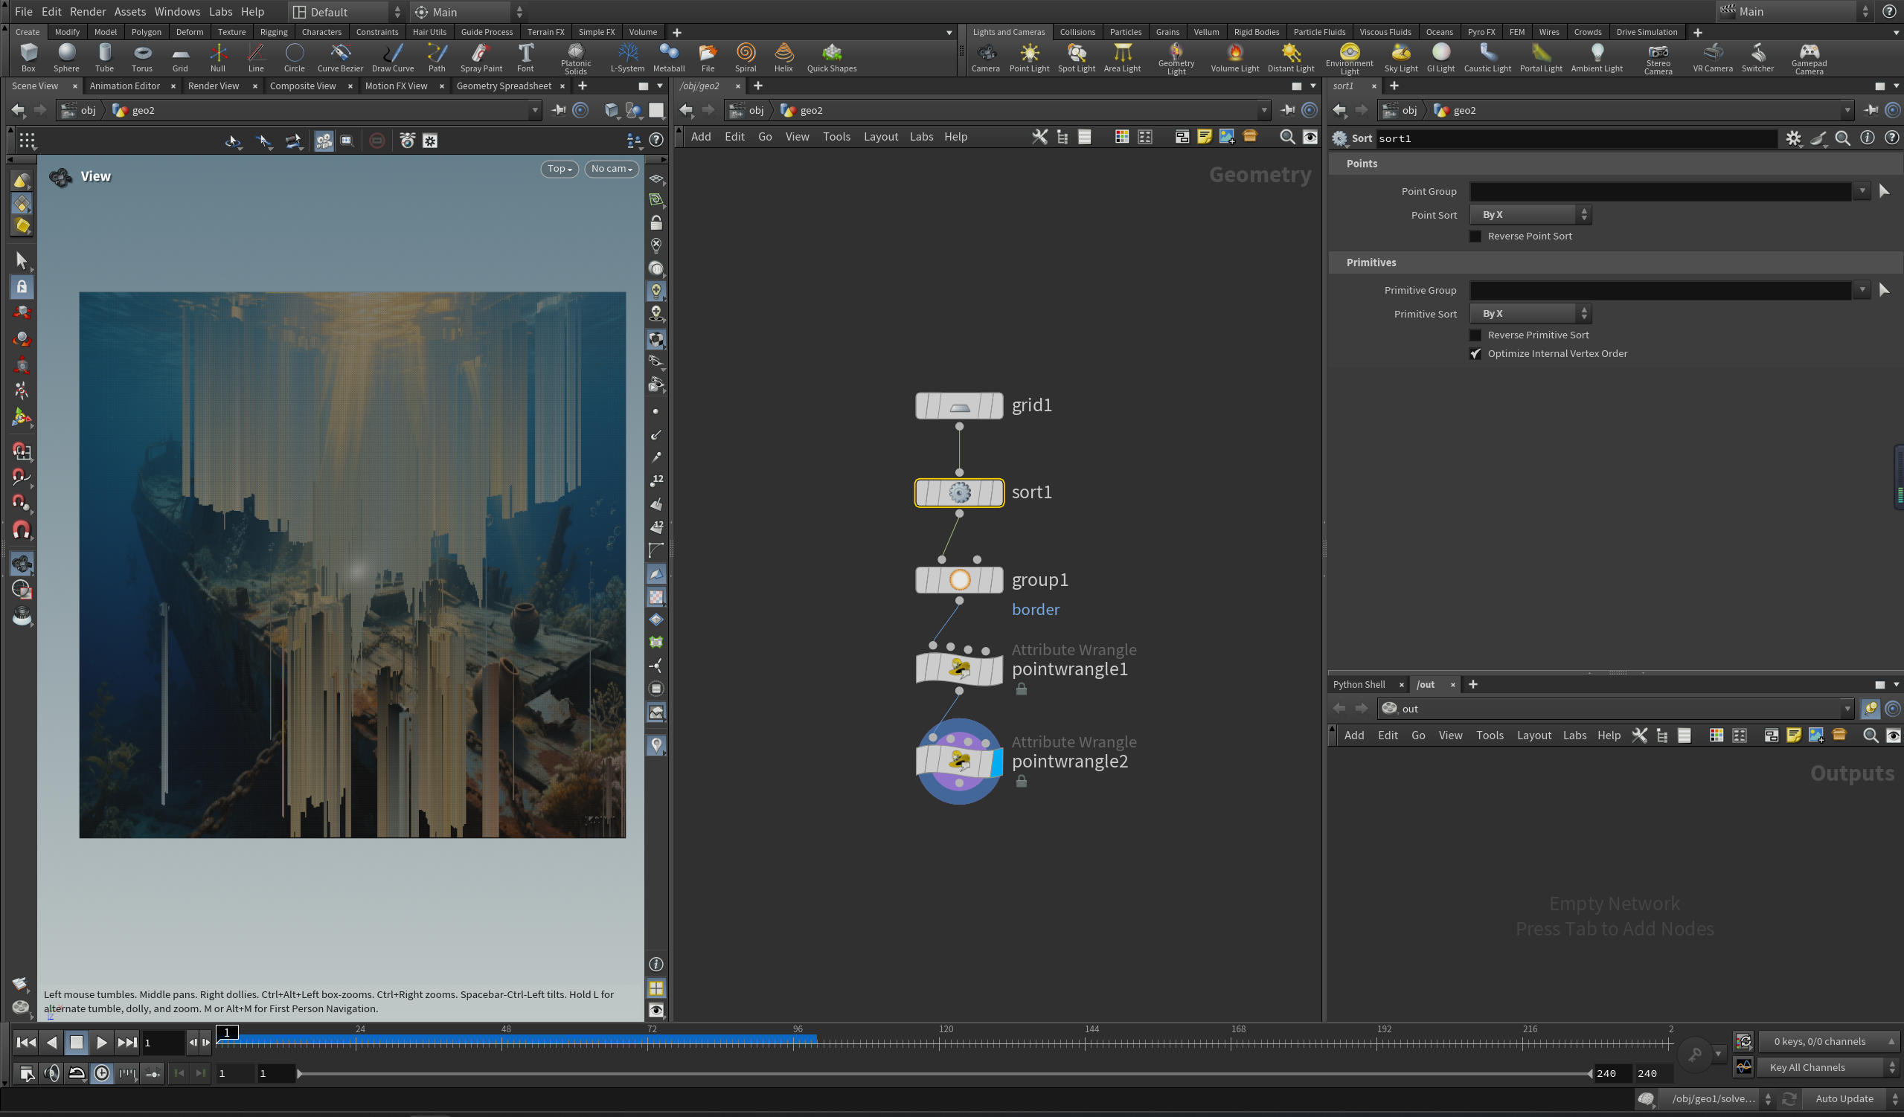The height and width of the screenshot is (1117, 1904).
Task: Add a Camera from the shelf
Action: coord(985,57)
